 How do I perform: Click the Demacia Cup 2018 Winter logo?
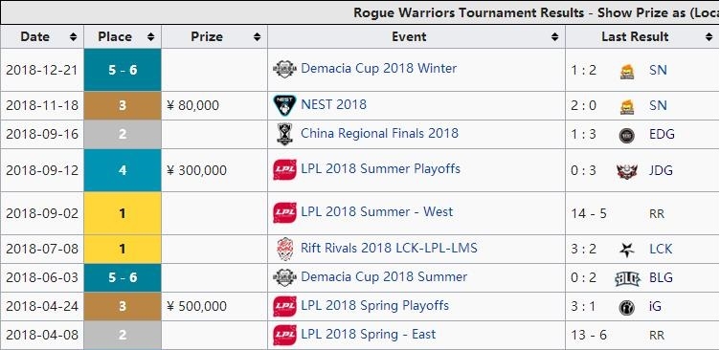click(284, 69)
